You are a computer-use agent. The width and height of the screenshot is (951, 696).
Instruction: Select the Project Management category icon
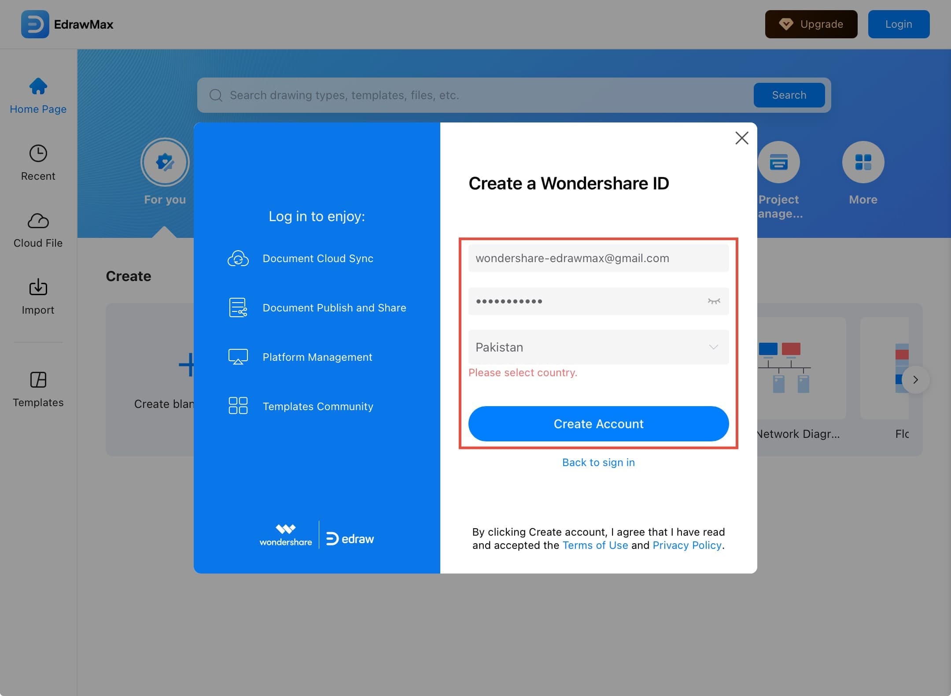coord(778,162)
